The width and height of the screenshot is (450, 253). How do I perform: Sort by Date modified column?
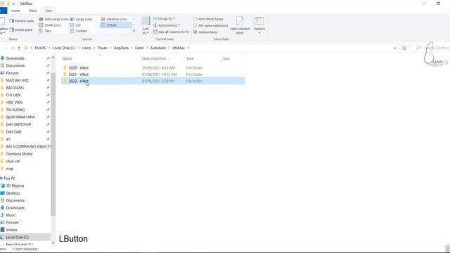coord(162,58)
